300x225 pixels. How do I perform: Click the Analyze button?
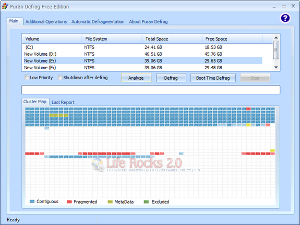coord(136,78)
